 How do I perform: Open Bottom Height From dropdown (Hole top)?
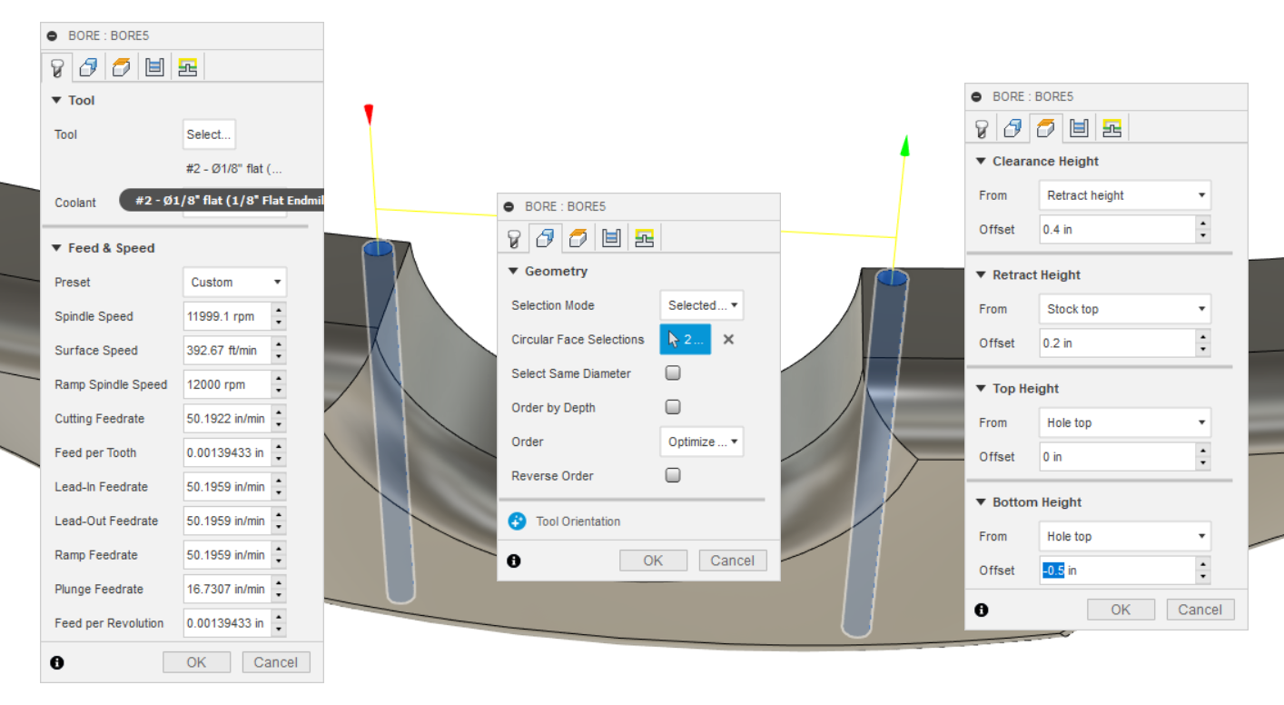[x=1124, y=536]
